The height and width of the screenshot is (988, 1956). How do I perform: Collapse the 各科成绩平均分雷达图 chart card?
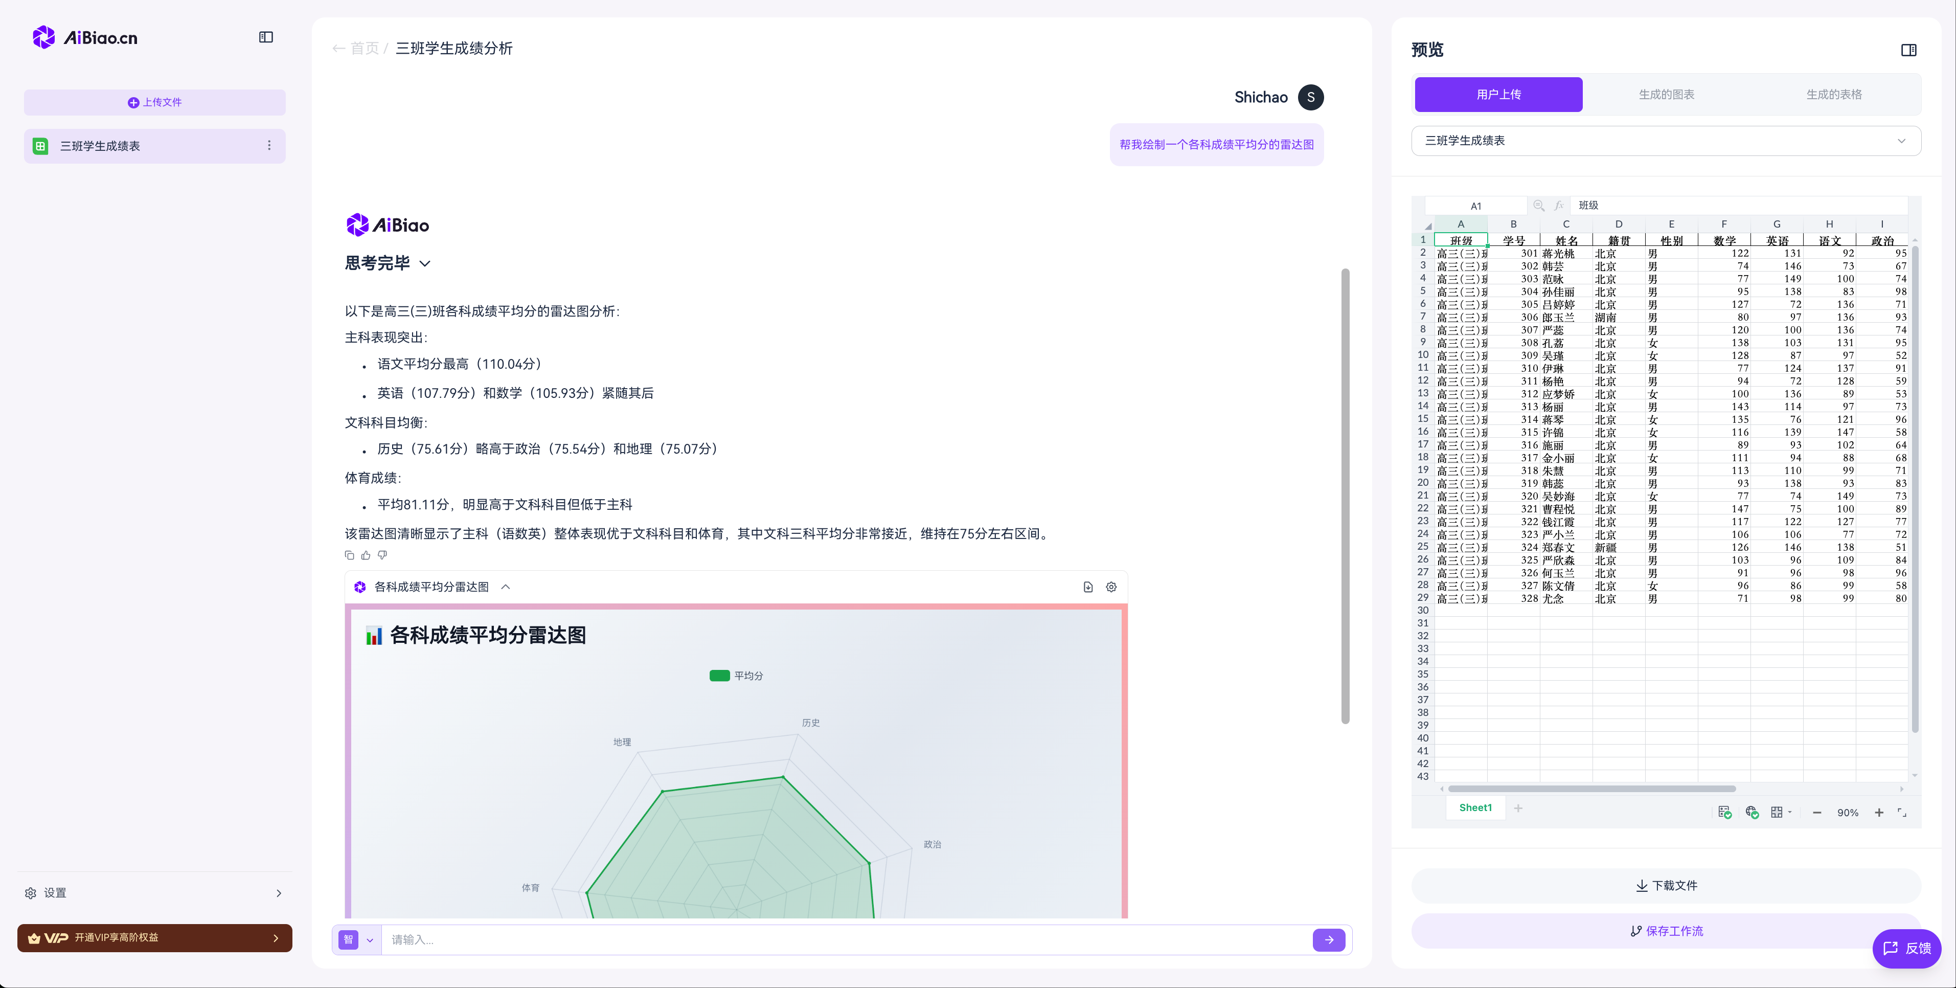(506, 587)
